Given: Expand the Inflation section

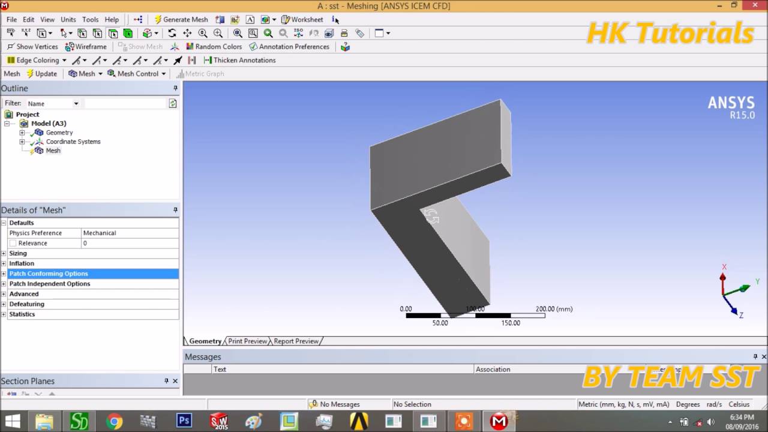Looking at the screenshot, I should [x=4, y=263].
